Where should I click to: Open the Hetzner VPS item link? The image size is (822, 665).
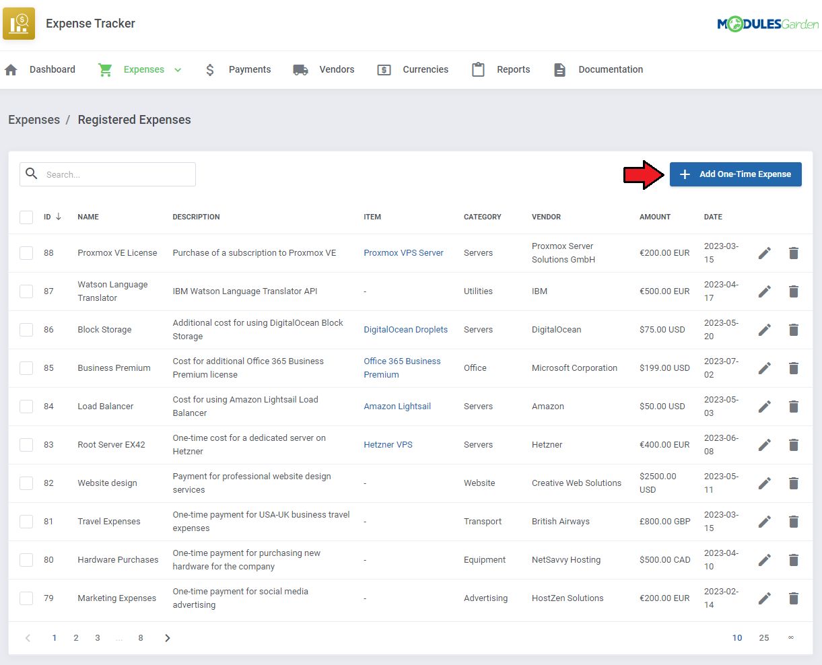coord(388,445)
